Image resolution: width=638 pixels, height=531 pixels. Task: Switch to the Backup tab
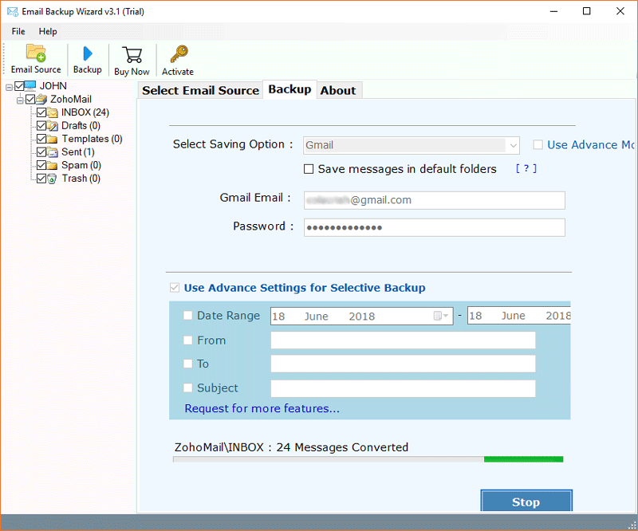pyautogui.click(x=289, y=89)
